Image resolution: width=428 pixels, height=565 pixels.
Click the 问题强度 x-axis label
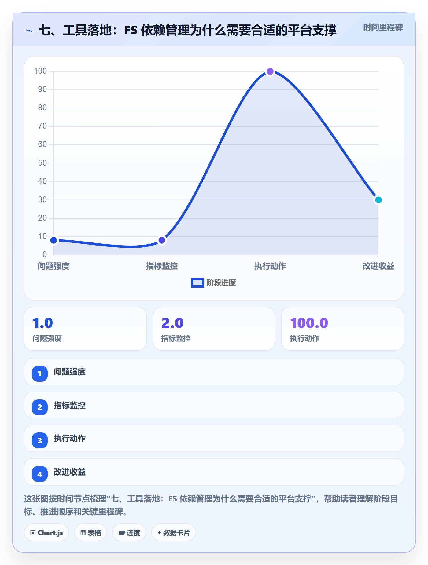tap(54, 266)
